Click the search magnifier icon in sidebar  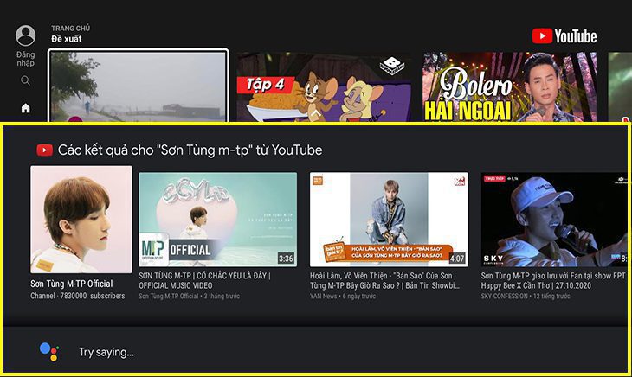point(25,80)
